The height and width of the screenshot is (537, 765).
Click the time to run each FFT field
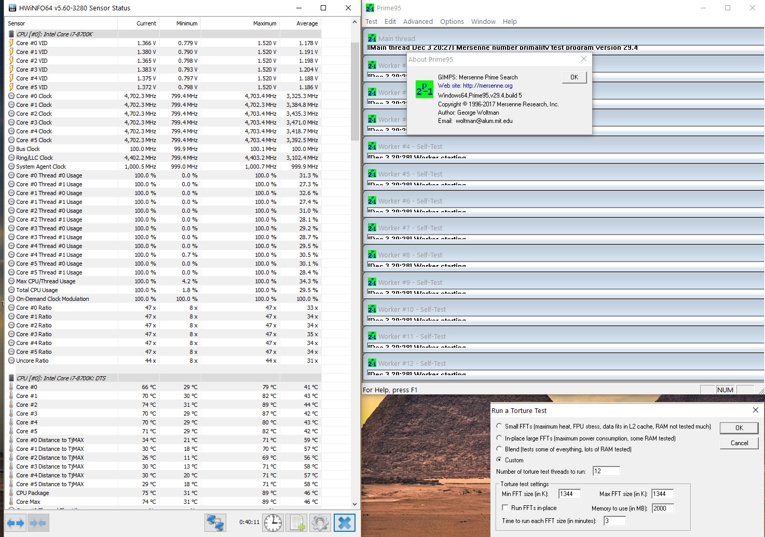click(614, 521)
